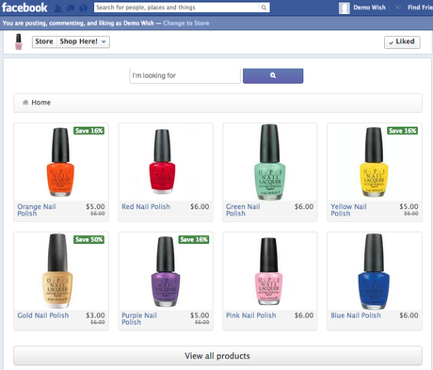Image resolution: width=433 pixels, height=370 pixels.
Task: Open the Pink Nail Polish bottle image
Action: click(x=268, y=271)
